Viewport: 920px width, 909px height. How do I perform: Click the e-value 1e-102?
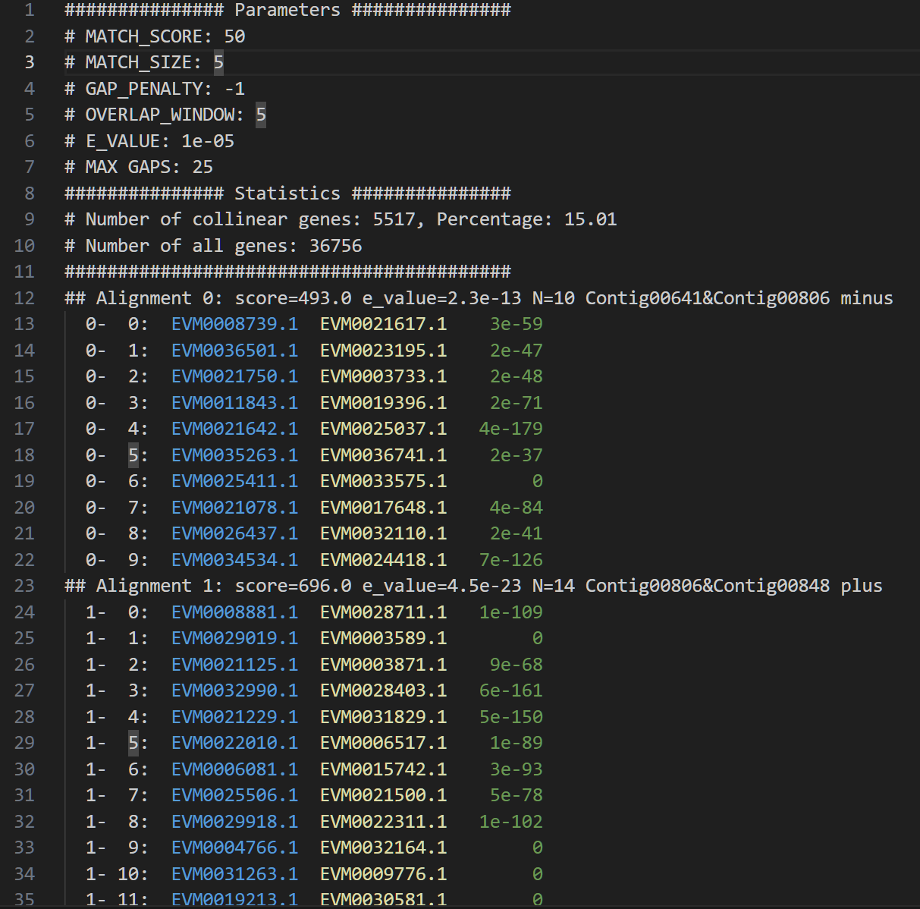pyautogui.click(x=511, y=822)
